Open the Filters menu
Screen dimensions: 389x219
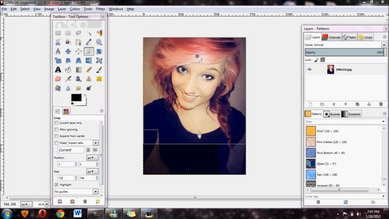[100, 9]
